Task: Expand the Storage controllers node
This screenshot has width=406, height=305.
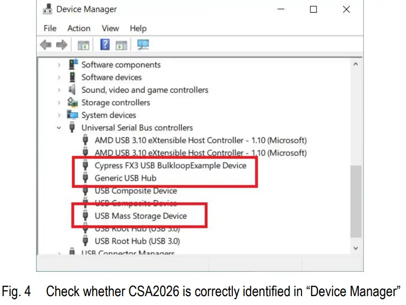Action: pyautogui.click(x=59, y=103)
